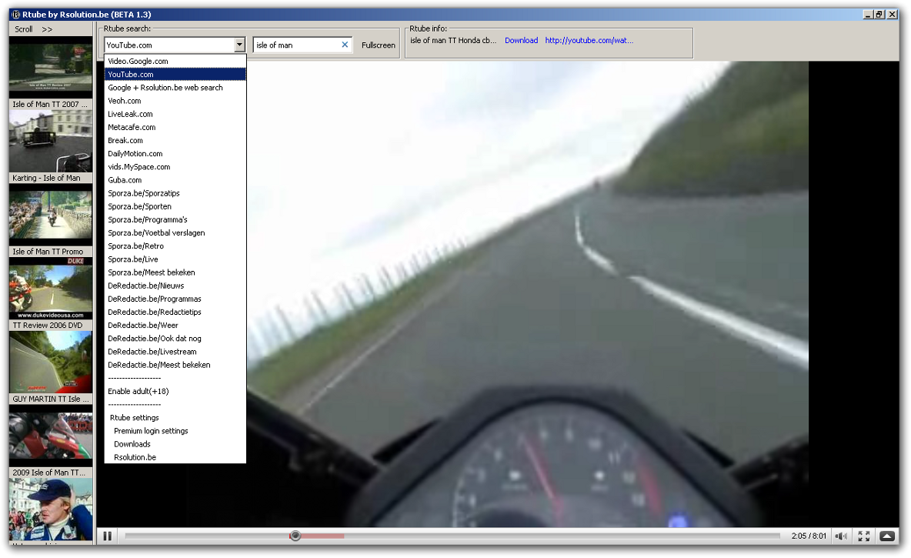This screenshot has height=558, width=911.
Task: Select vids.MySpace.com source
Action: tap(175, 167)
